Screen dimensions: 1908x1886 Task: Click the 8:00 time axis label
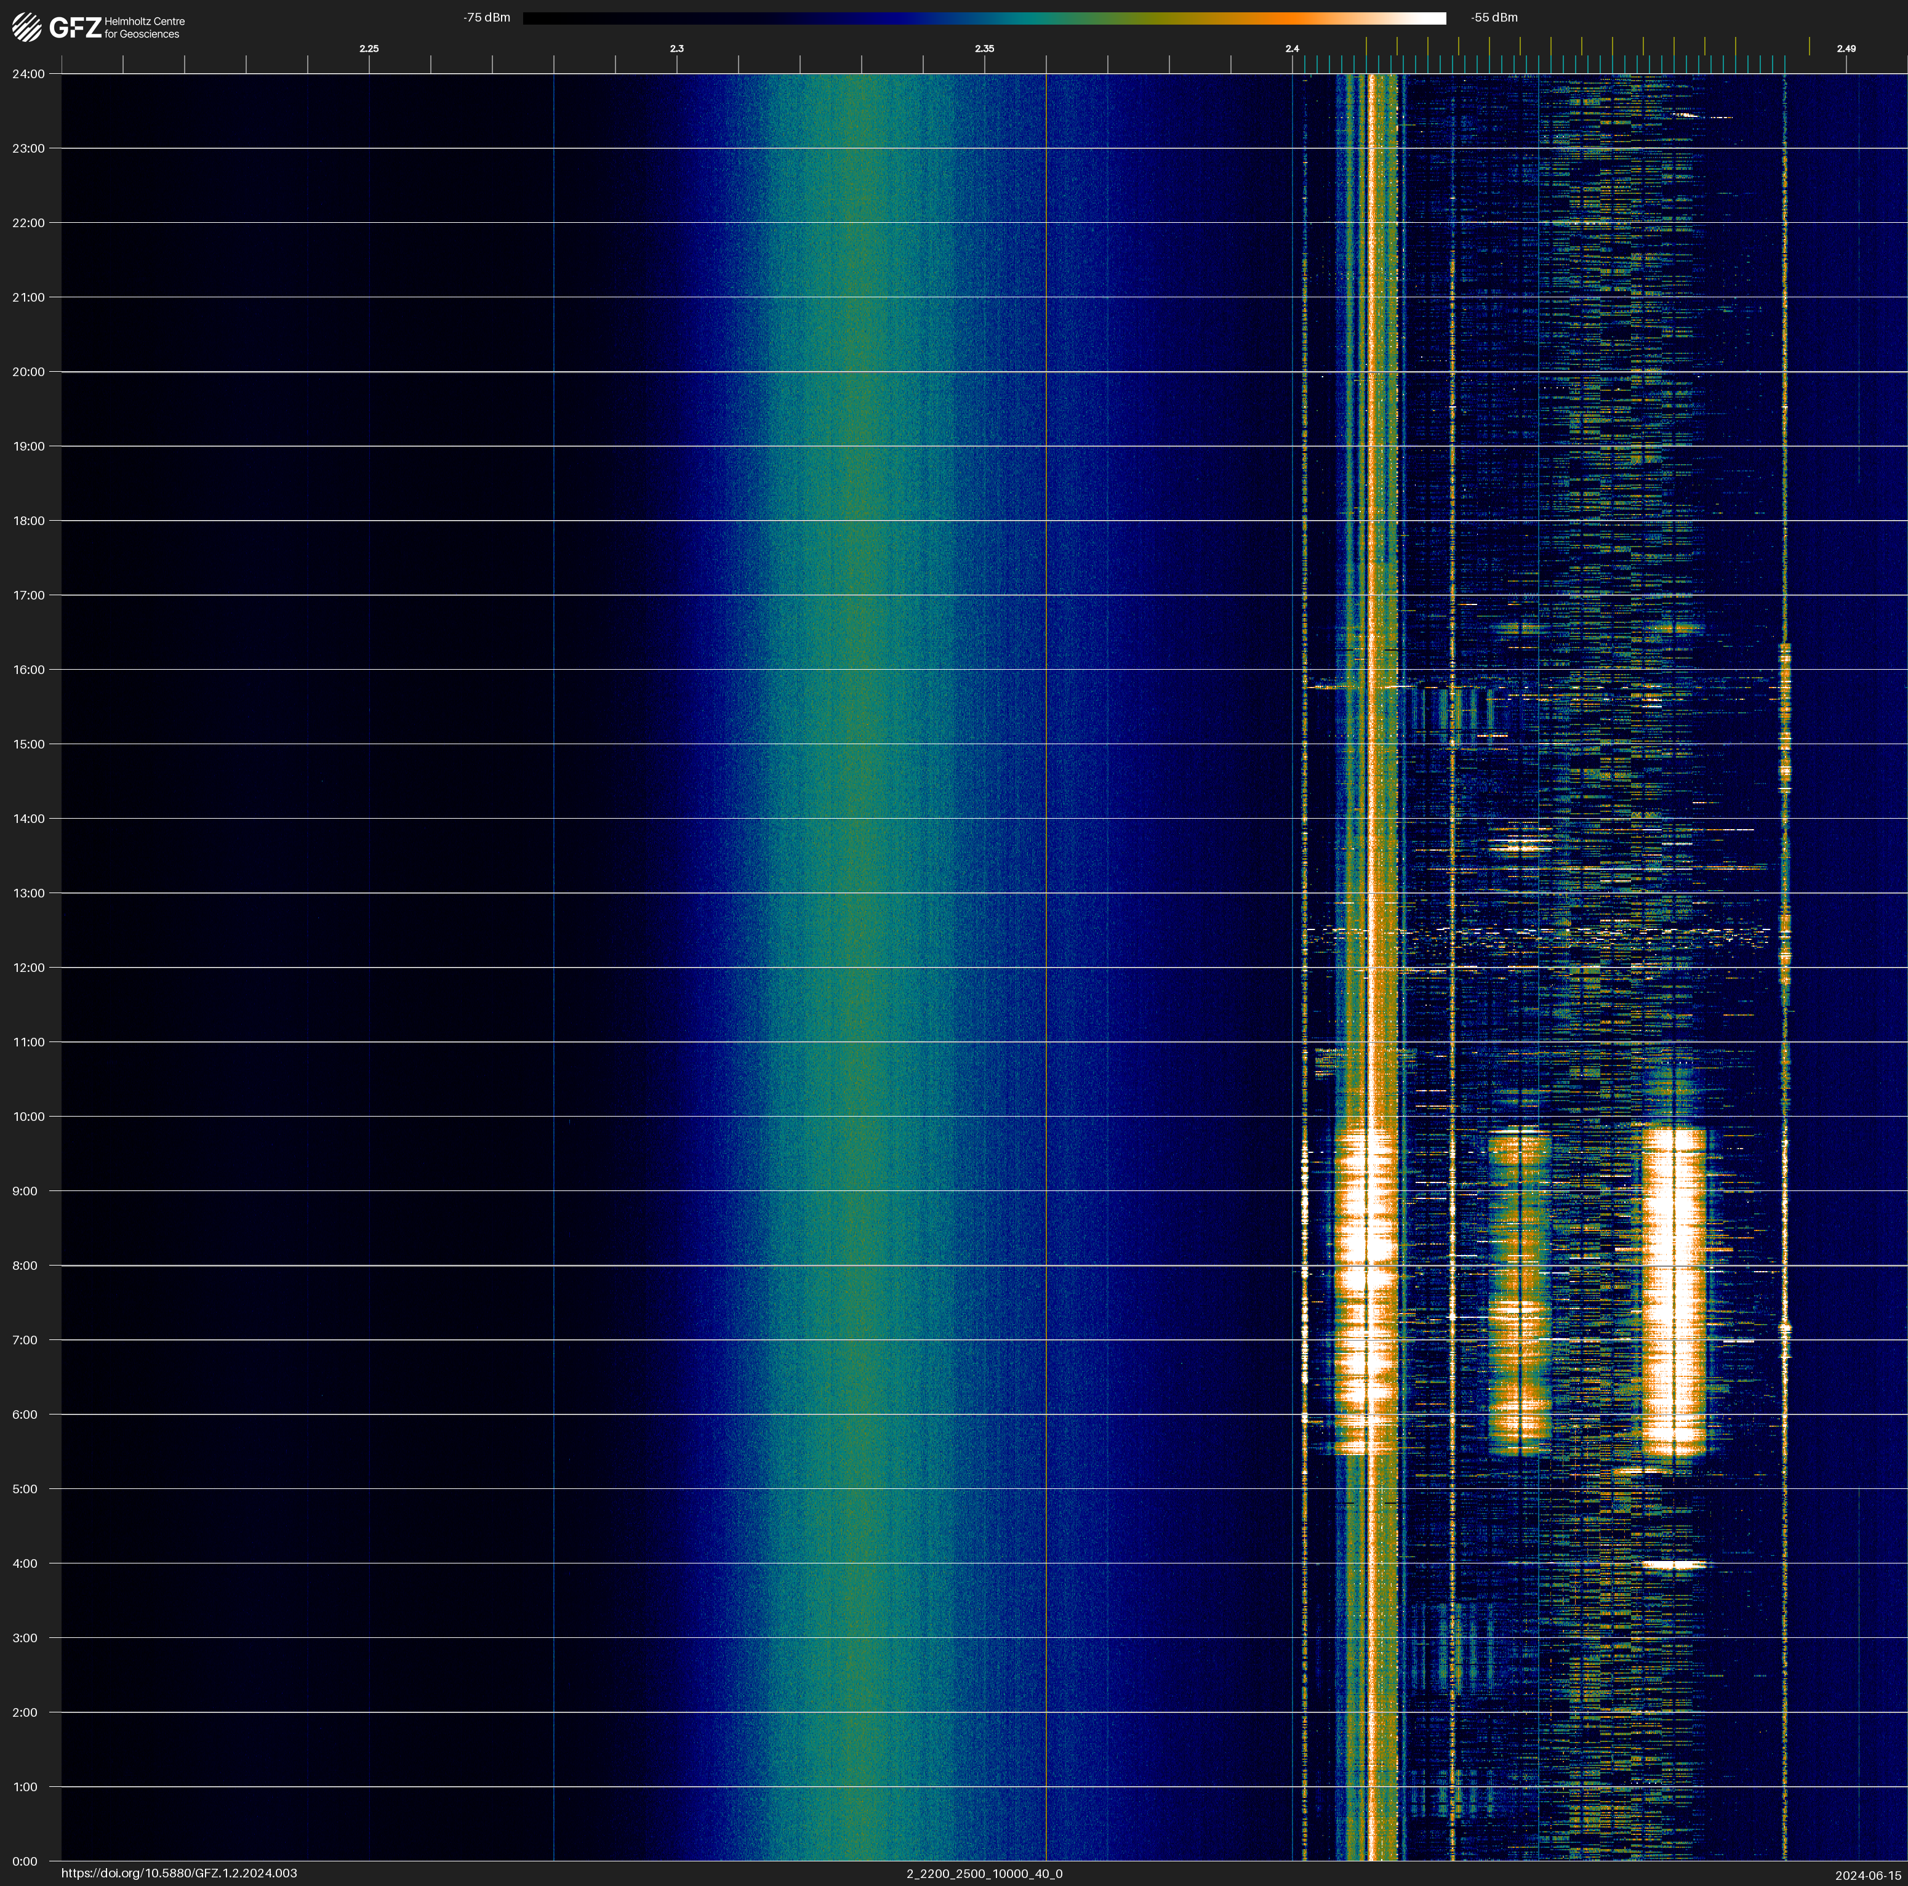[25, 1266]
